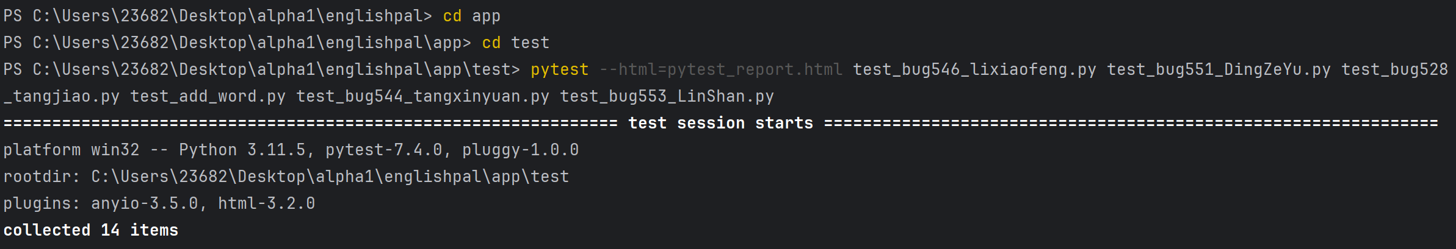The height and width of the screenshot is (249, 1456).
Task: Click the --html=pytest_report.html option
Action: point(720,69)
